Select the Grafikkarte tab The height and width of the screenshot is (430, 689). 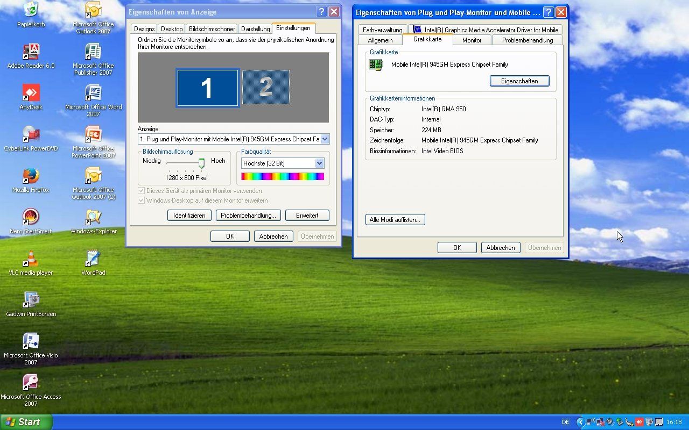(427, 39)
